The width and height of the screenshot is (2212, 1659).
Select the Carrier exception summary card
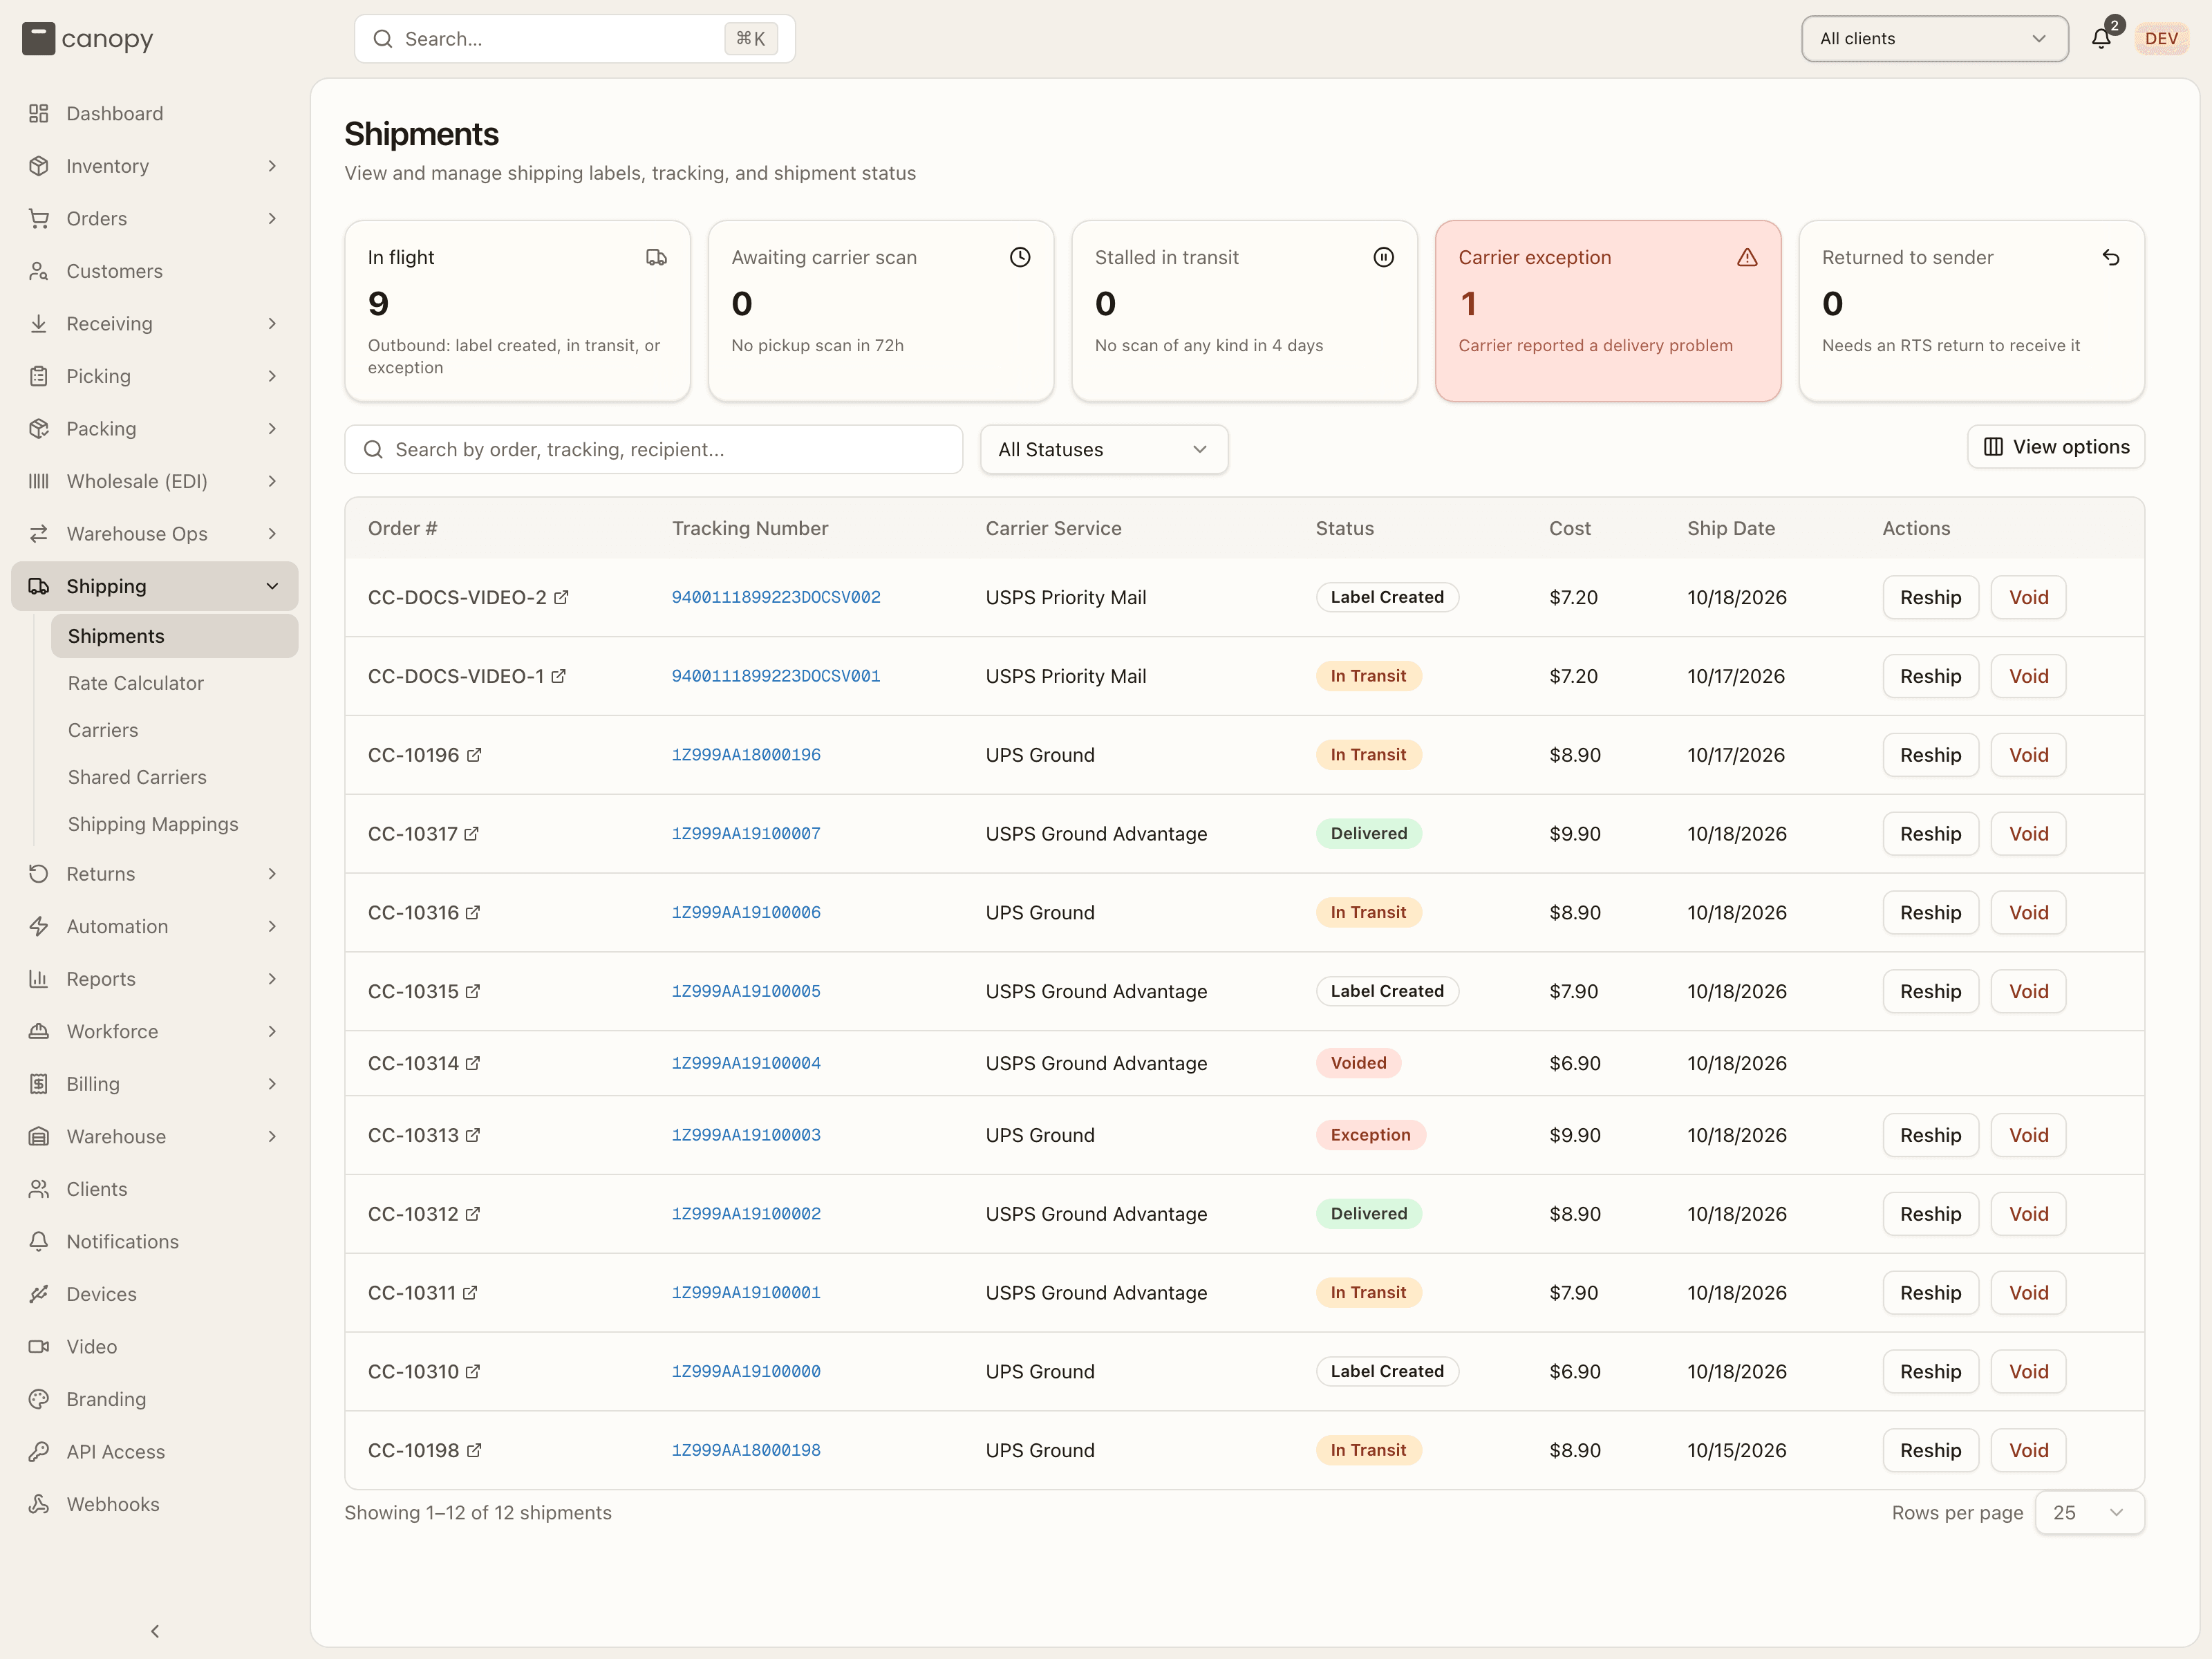pos(1608,311)
